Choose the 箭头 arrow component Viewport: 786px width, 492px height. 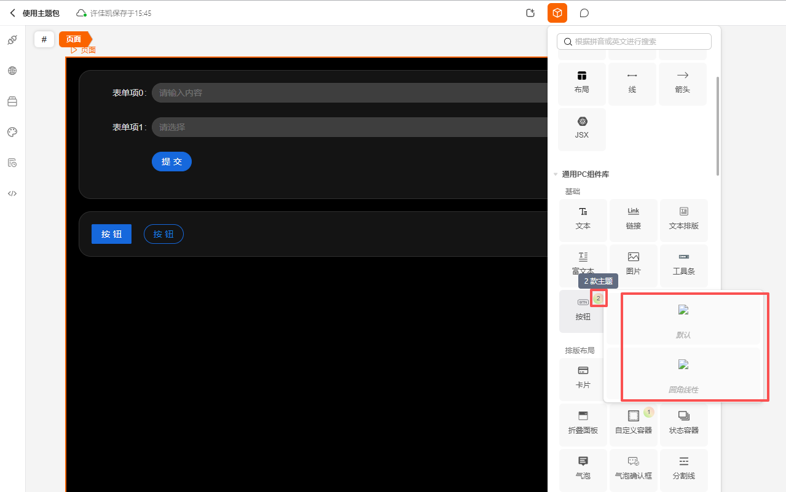[x=682, y=83]
